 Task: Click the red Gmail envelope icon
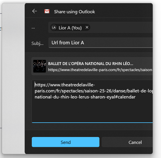click(x=47, y=11)
